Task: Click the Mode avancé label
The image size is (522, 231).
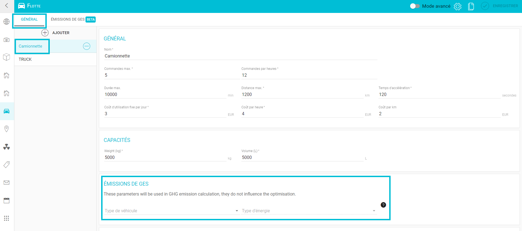Action: pos(436,6)
